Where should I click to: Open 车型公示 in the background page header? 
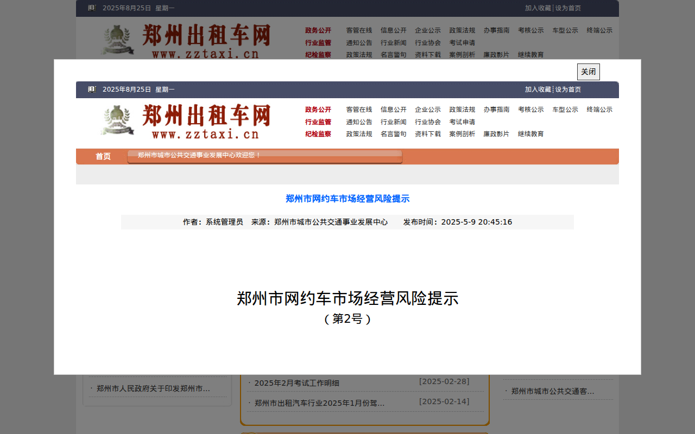[565, 30]
